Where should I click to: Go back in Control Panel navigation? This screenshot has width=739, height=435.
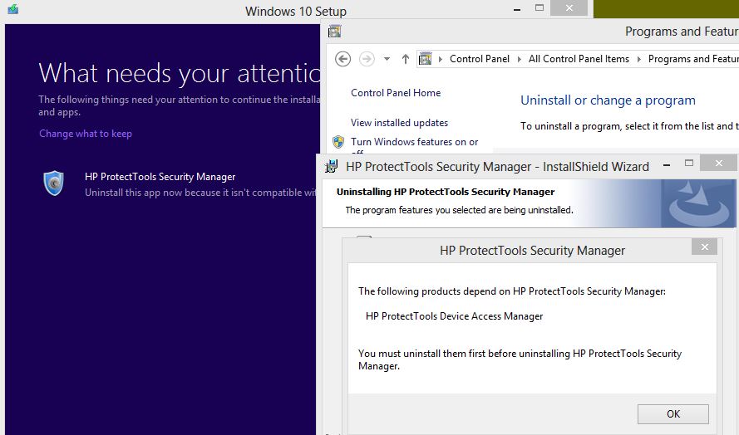[x=342, y=59]
